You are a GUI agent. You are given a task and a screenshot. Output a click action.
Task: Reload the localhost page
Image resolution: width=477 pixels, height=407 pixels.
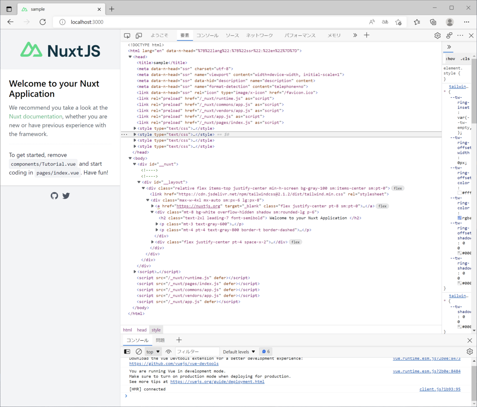coord(43,22)
